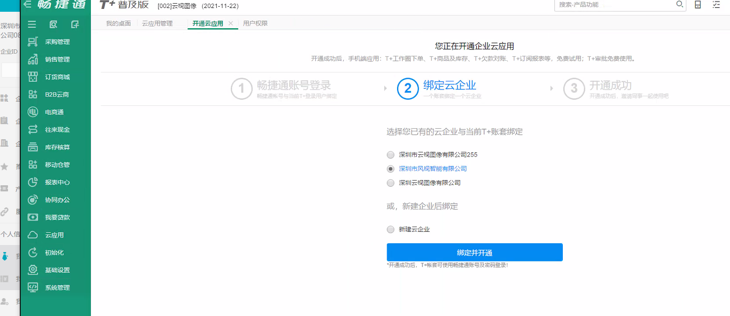Viewport: 730px width, 316px height.
Task: Toggle the hamburger menu in the green sidebar
Action: 32,24
